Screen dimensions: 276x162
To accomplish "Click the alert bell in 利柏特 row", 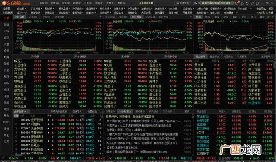I will click(53, 124).
